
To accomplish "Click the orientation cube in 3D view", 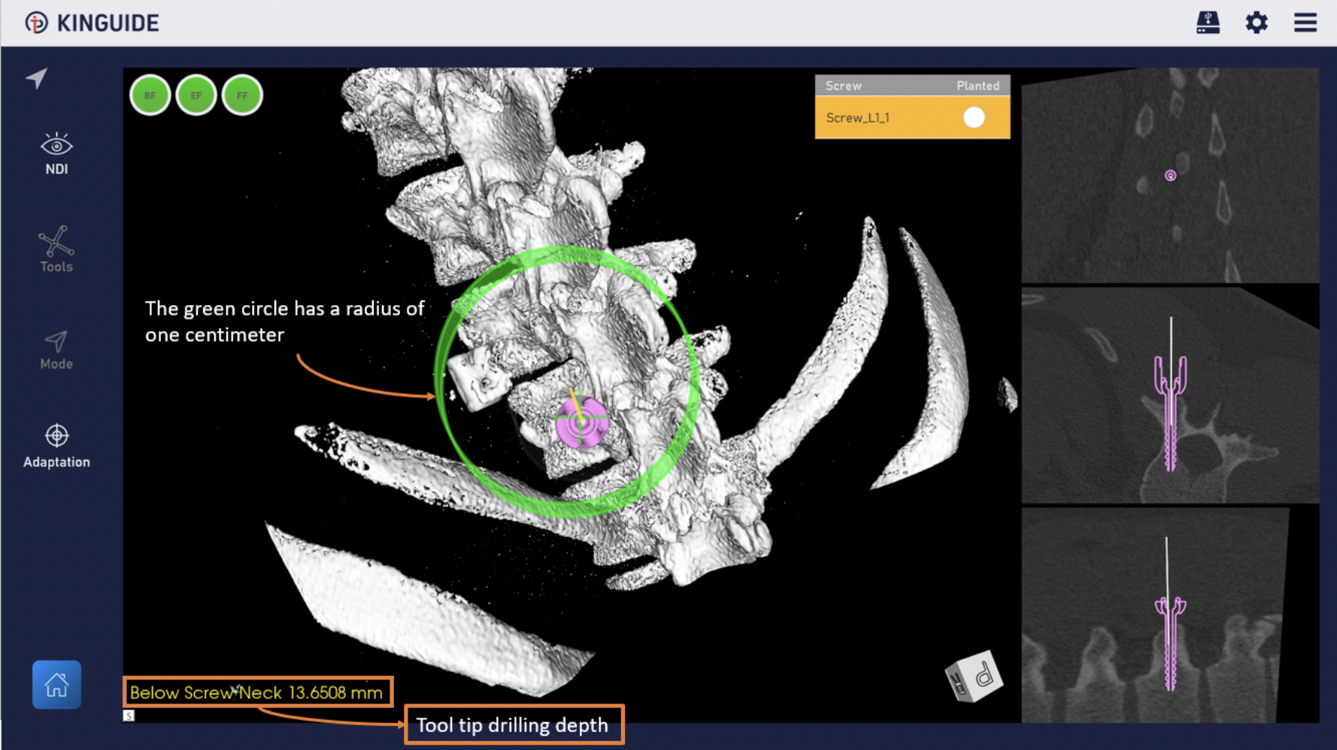I will (x=975, y=676).
